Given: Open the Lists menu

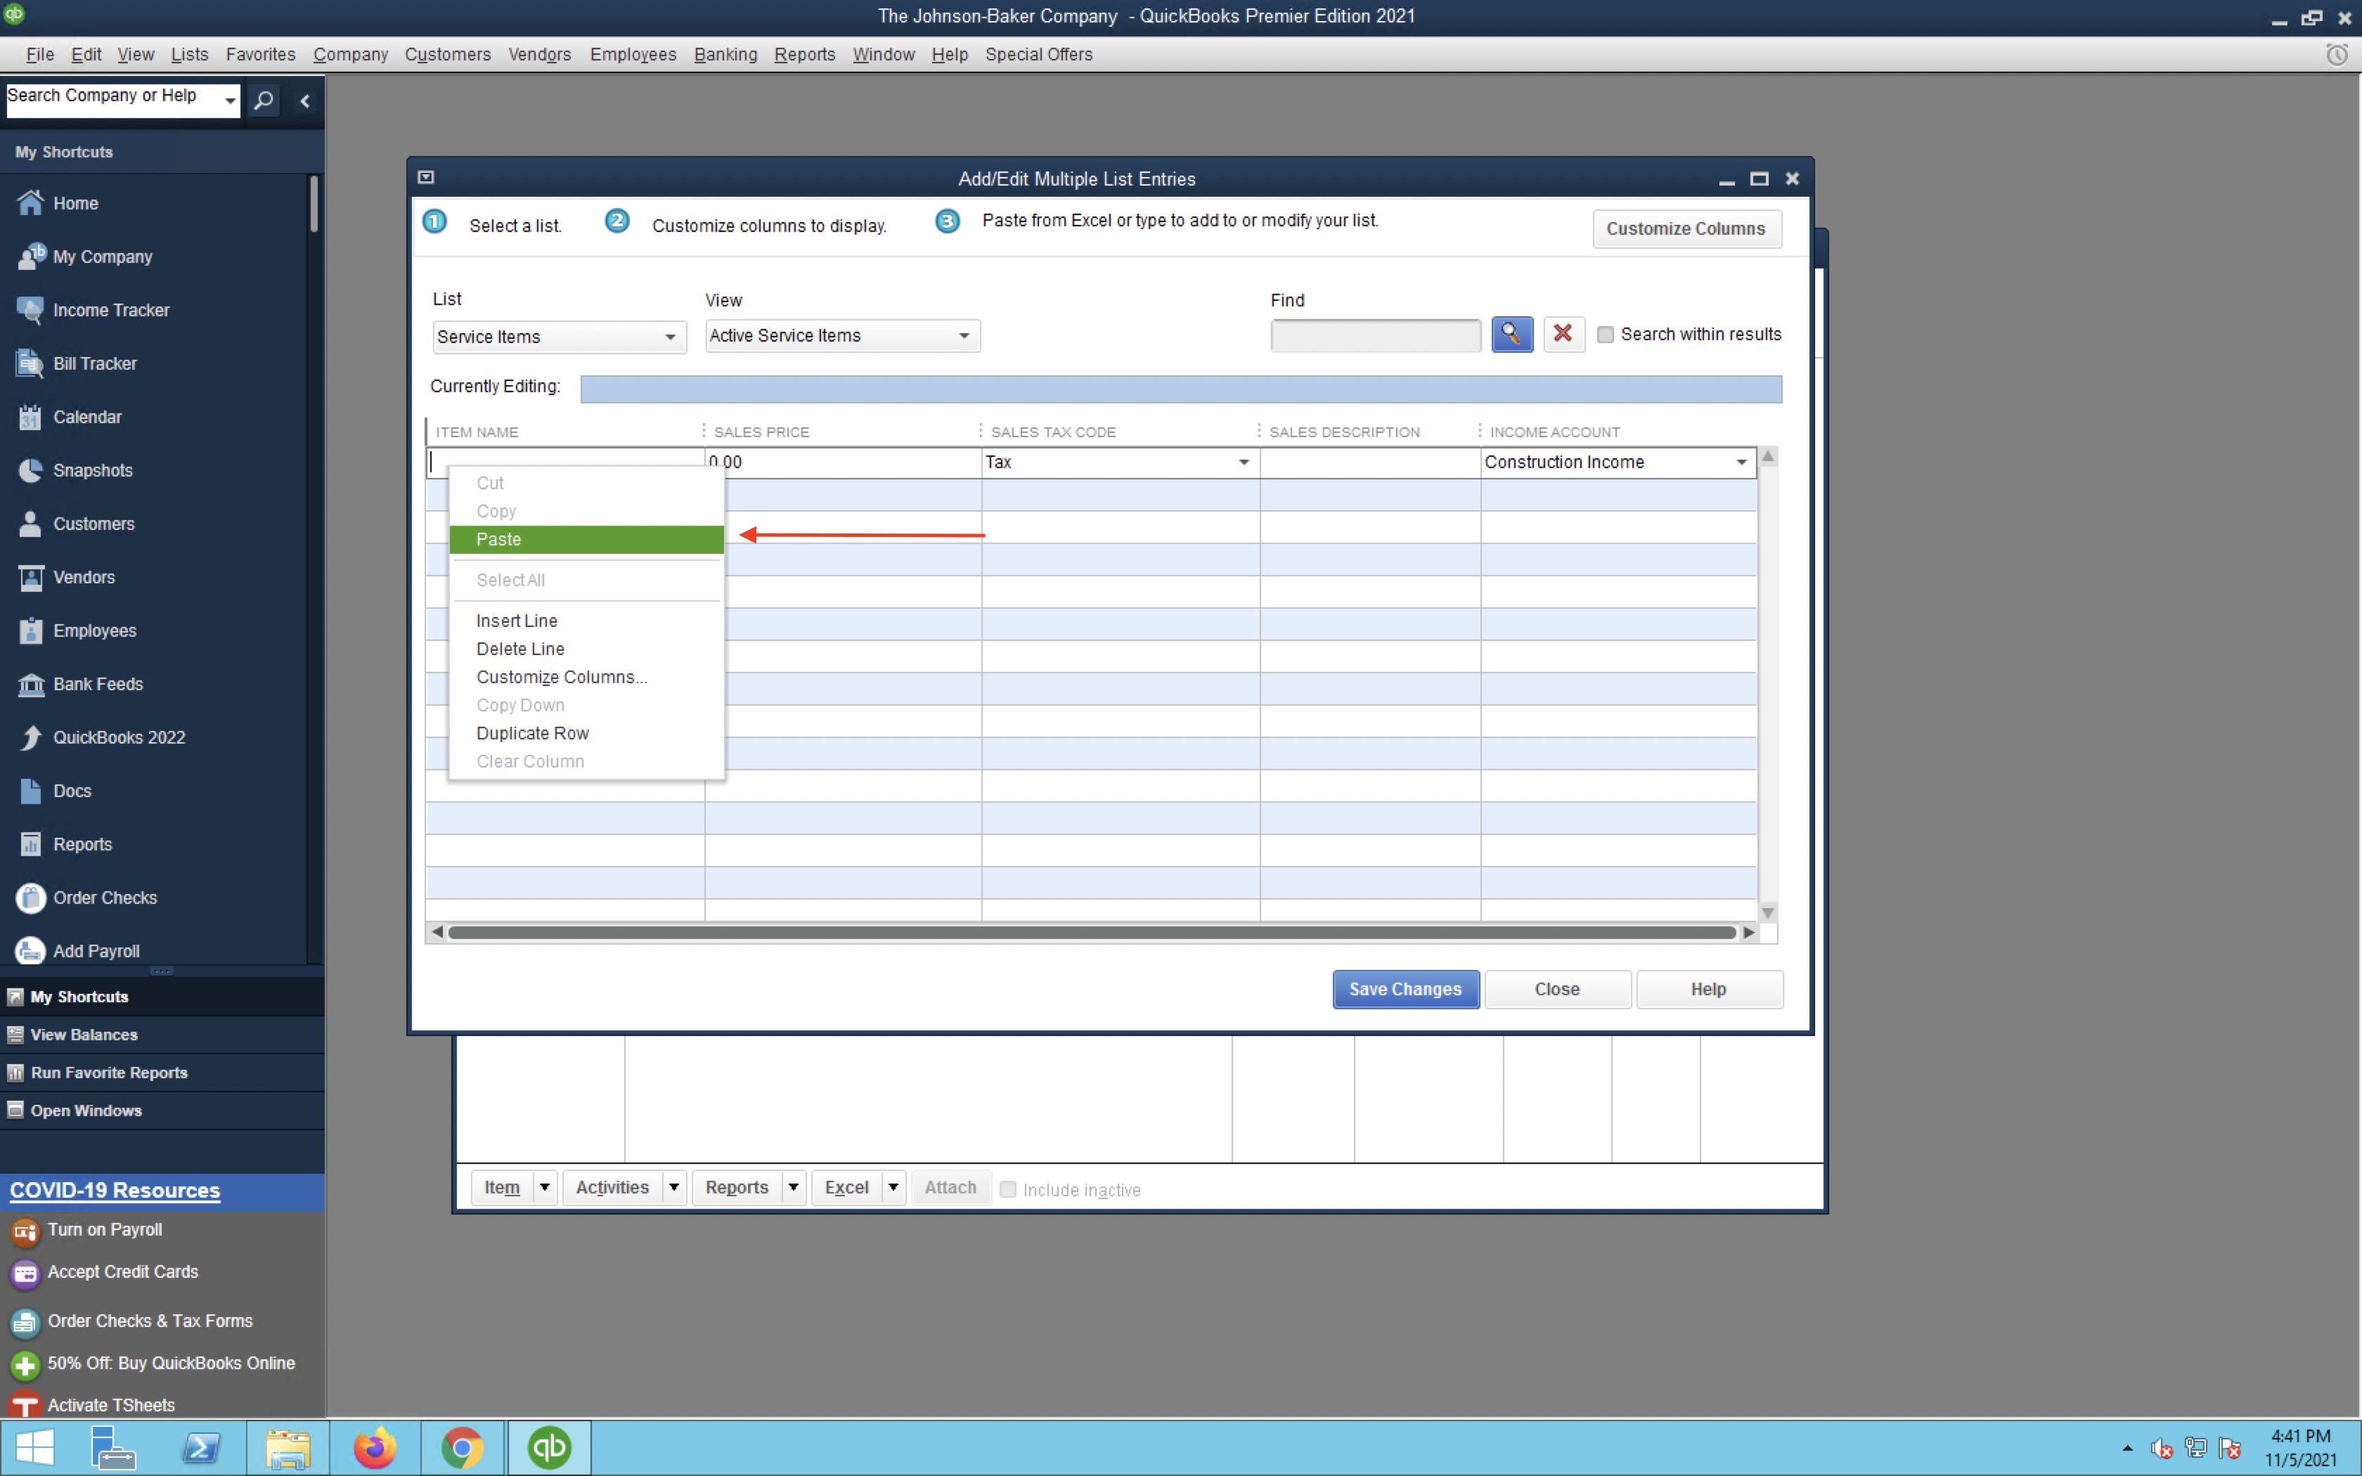Looking at the screenshot, I should 189,55.
